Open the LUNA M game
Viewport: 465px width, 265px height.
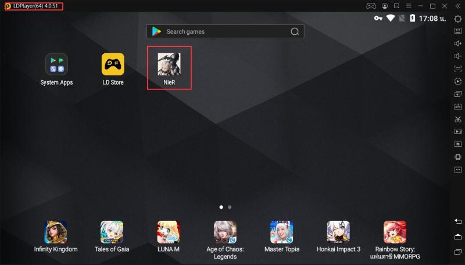point(169,237)
